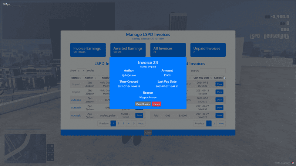Show invoice with pay date 2021-07-5 05:42:42
This screenshot has width=296, height=166.
point(219,84)
